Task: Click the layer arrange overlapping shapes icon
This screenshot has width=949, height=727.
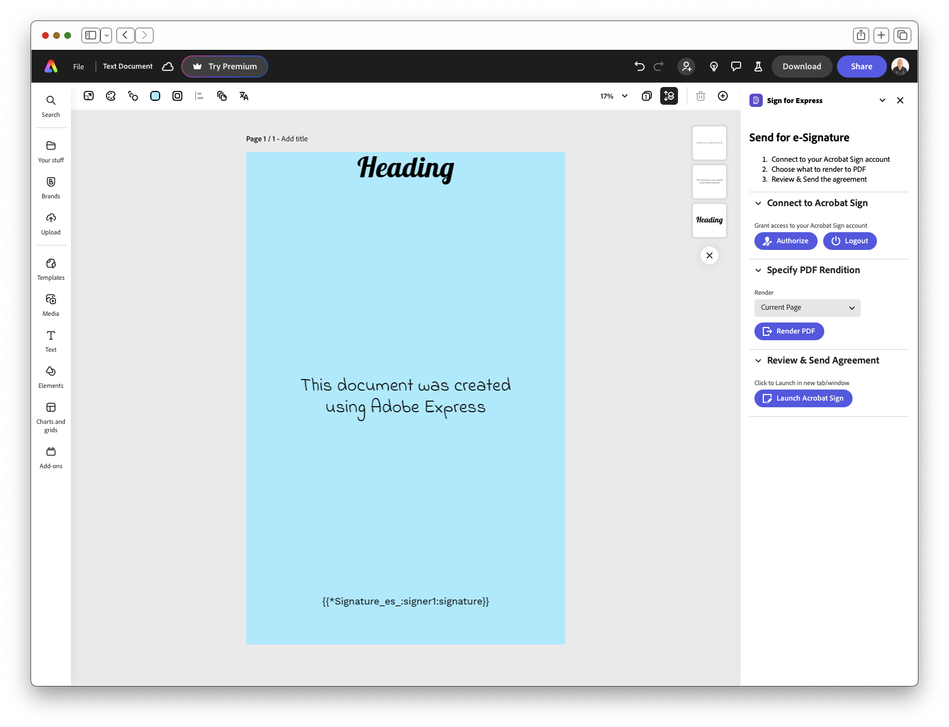Action: (x=222, y=96)
